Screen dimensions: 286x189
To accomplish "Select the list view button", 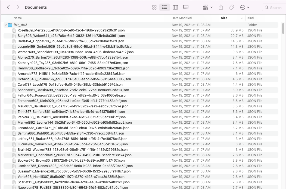I will click(164, 7).
